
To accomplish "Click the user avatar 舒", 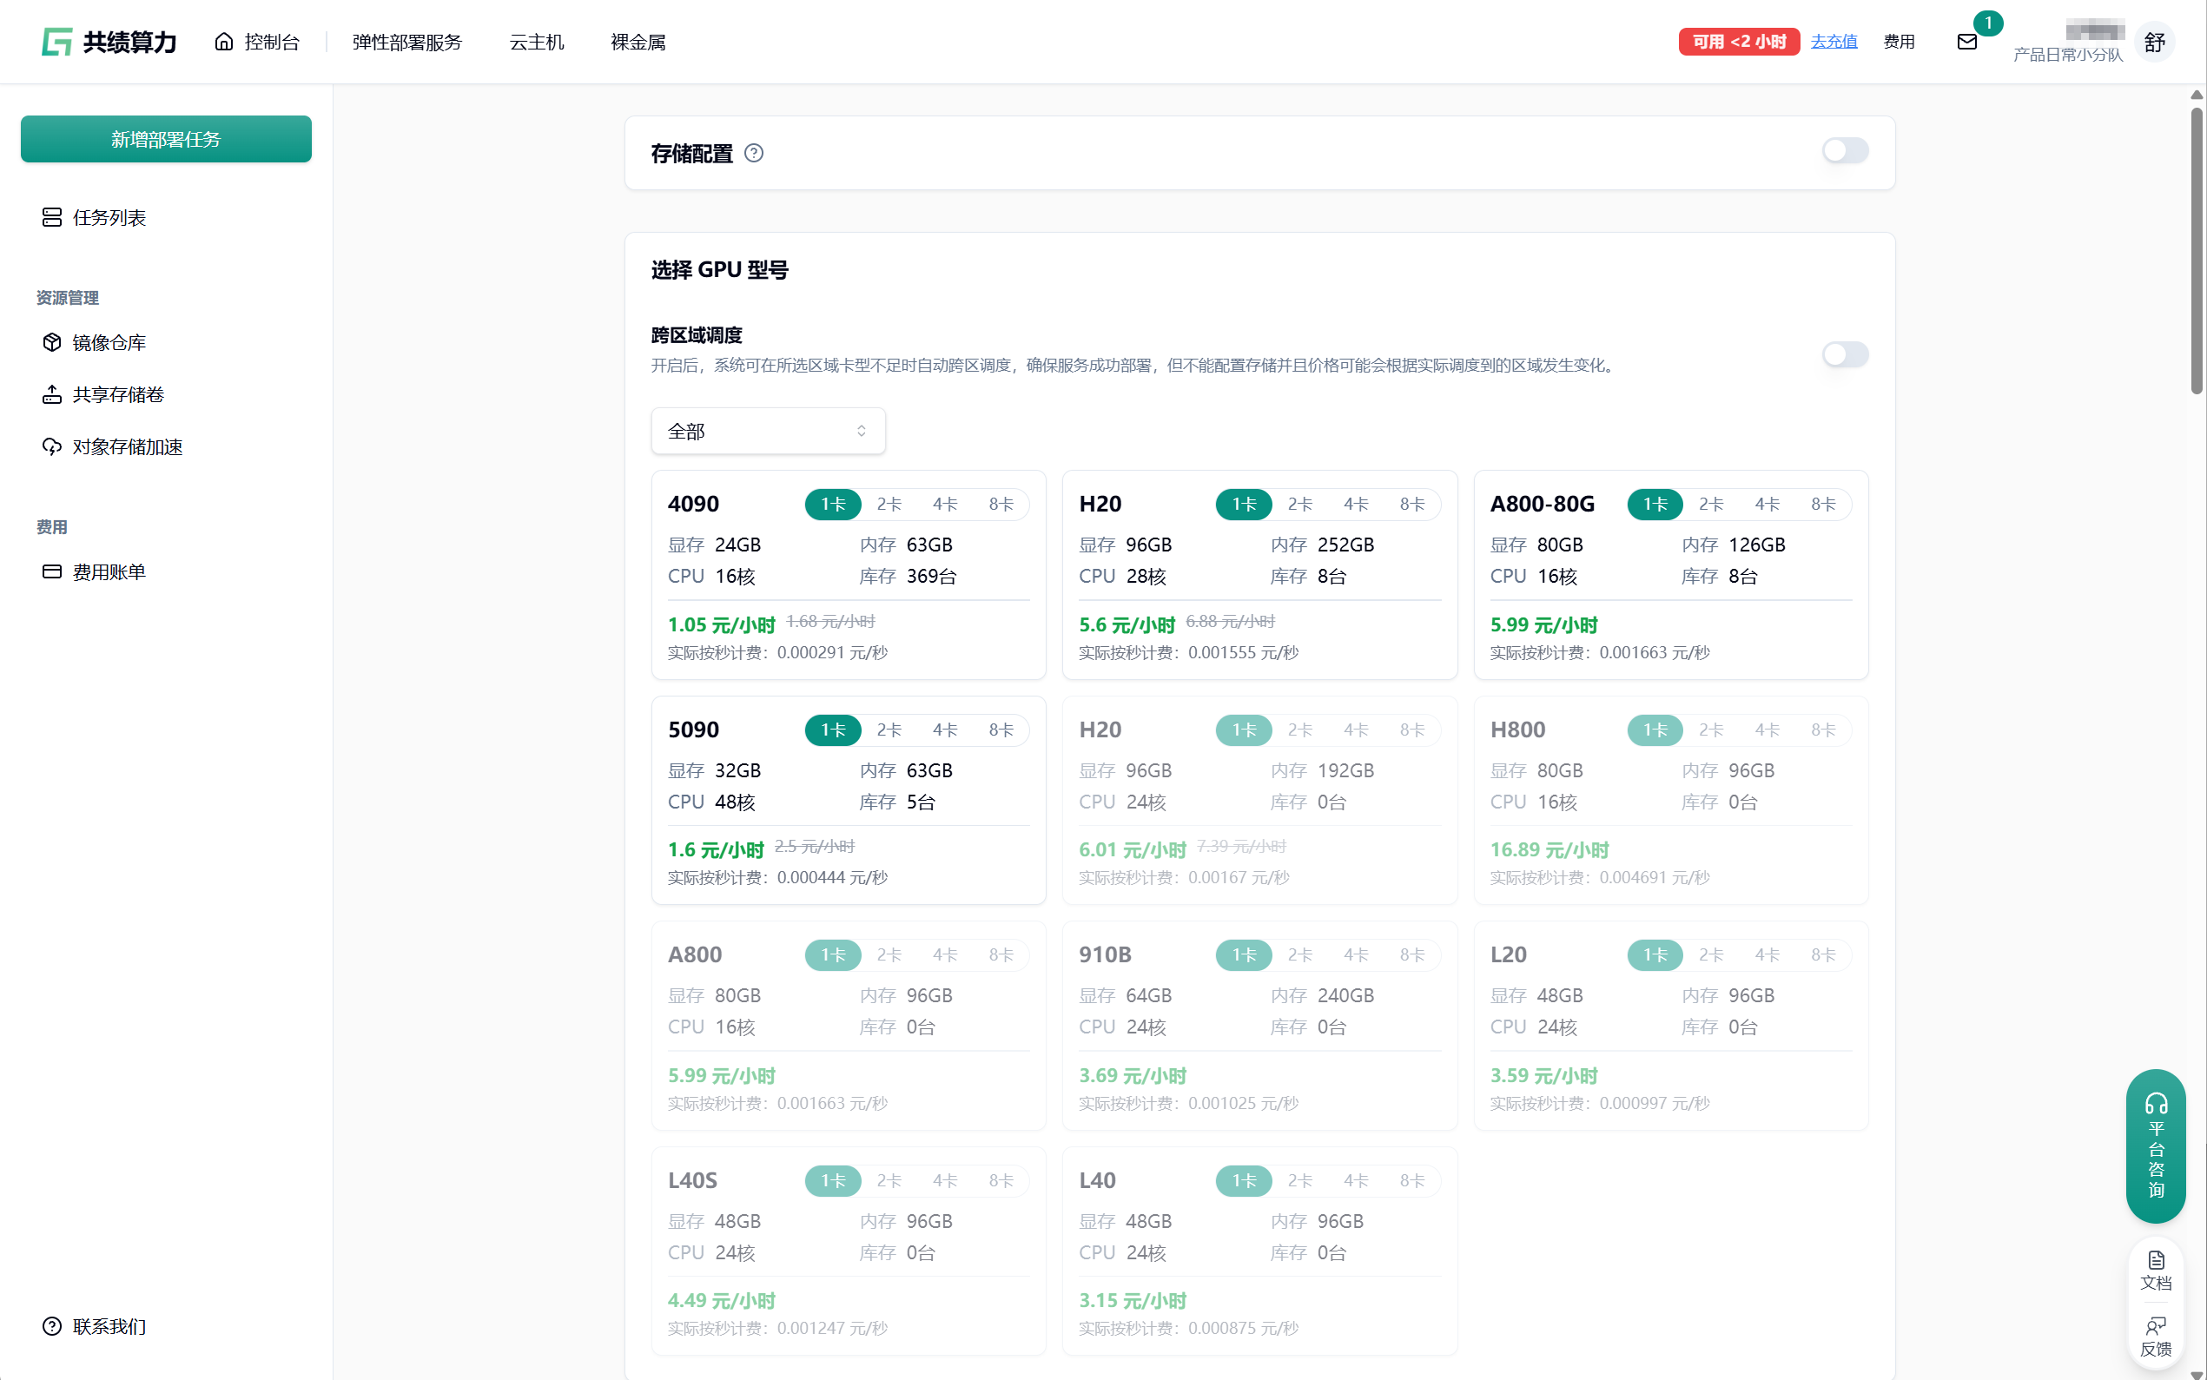I will click(2154, 42).
